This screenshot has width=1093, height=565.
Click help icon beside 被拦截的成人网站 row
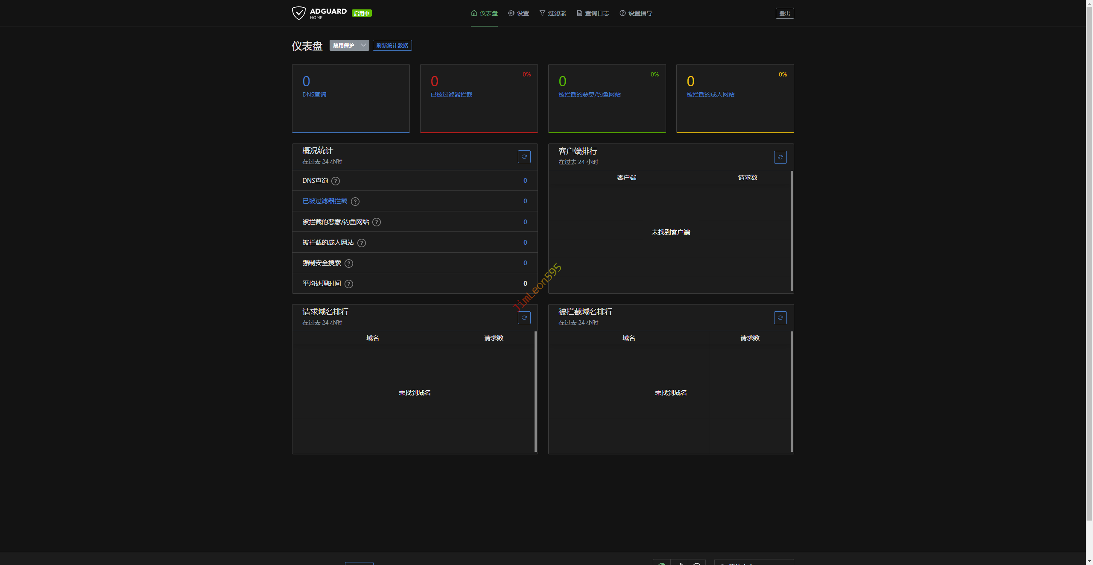tap(362, 243)
